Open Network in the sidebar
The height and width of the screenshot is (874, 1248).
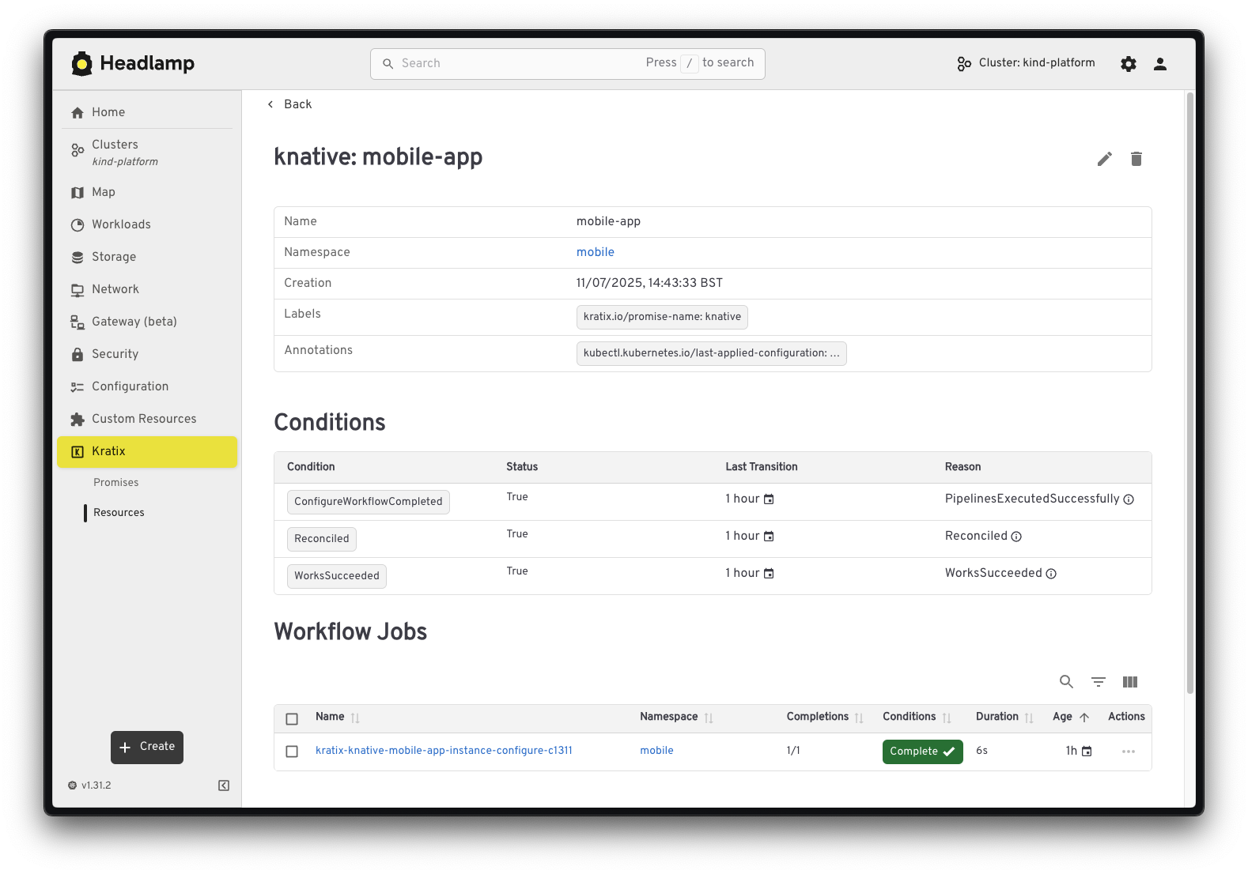click(x=147, y=289)
